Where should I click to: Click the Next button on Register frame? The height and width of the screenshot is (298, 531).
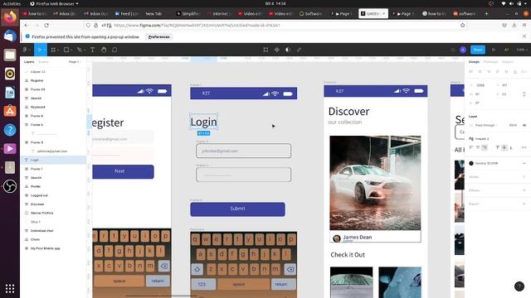[x=123, y=171]
